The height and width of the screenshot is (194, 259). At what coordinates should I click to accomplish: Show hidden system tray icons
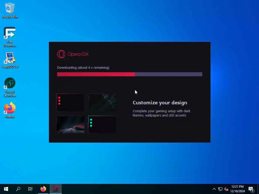214,189
